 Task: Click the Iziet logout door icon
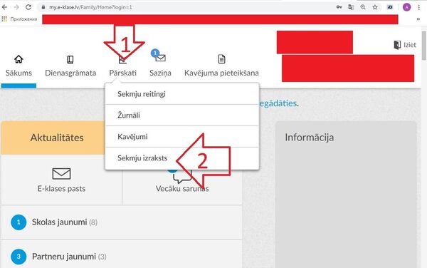coord(397,45)
